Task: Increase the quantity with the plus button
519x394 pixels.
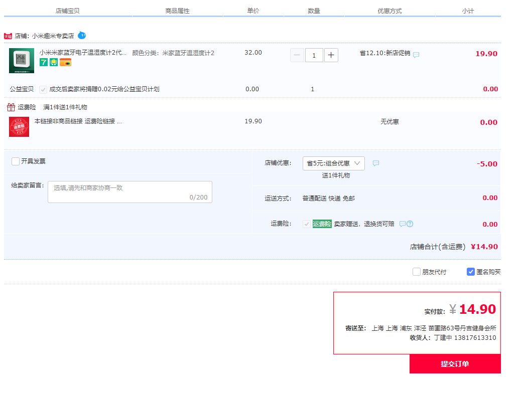Action: tap(331, 55)
